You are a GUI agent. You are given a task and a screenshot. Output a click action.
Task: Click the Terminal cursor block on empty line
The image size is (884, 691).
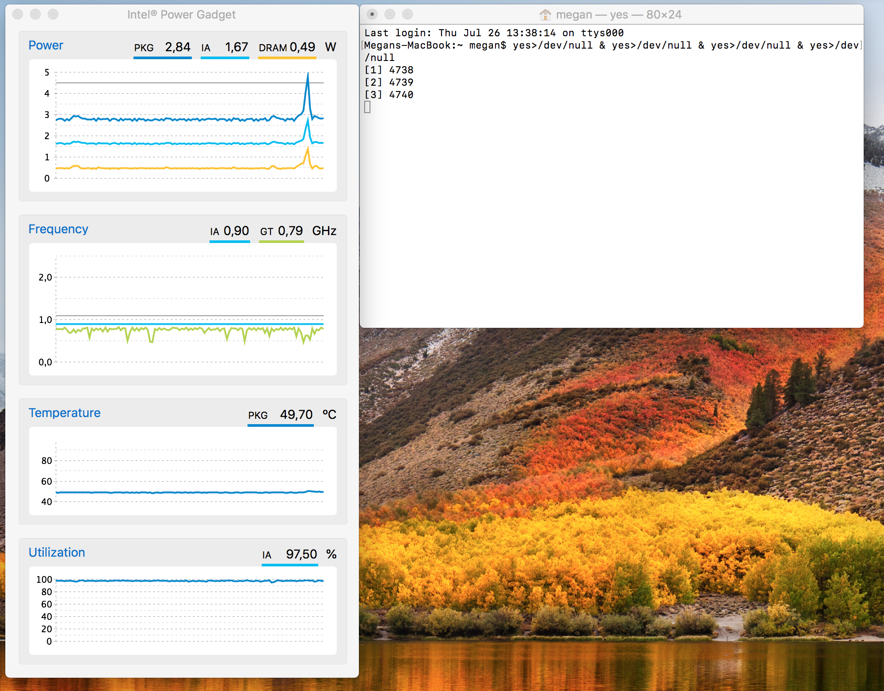367,107
